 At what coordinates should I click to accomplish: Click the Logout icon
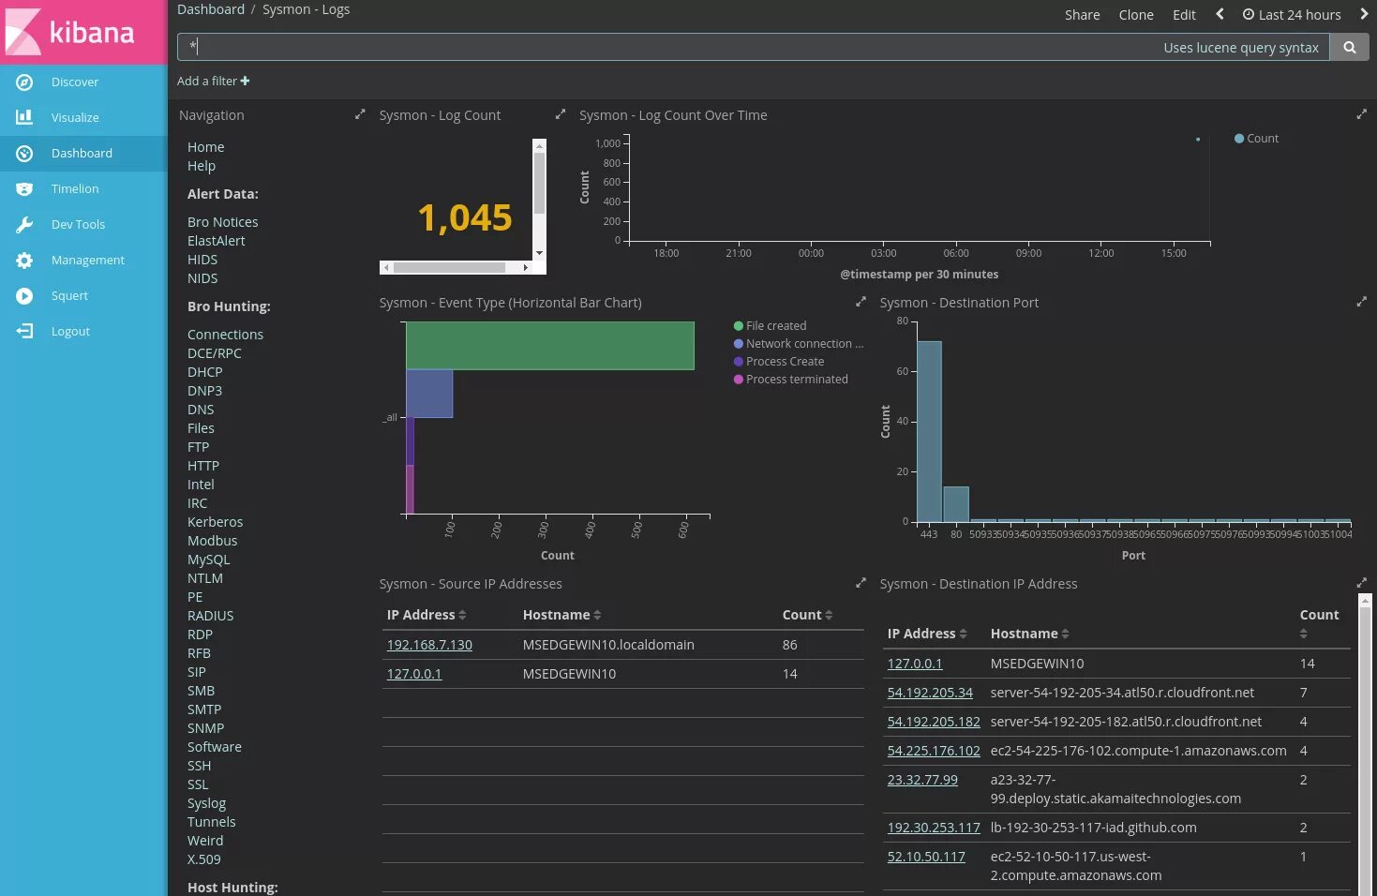(x=24, y=331)
